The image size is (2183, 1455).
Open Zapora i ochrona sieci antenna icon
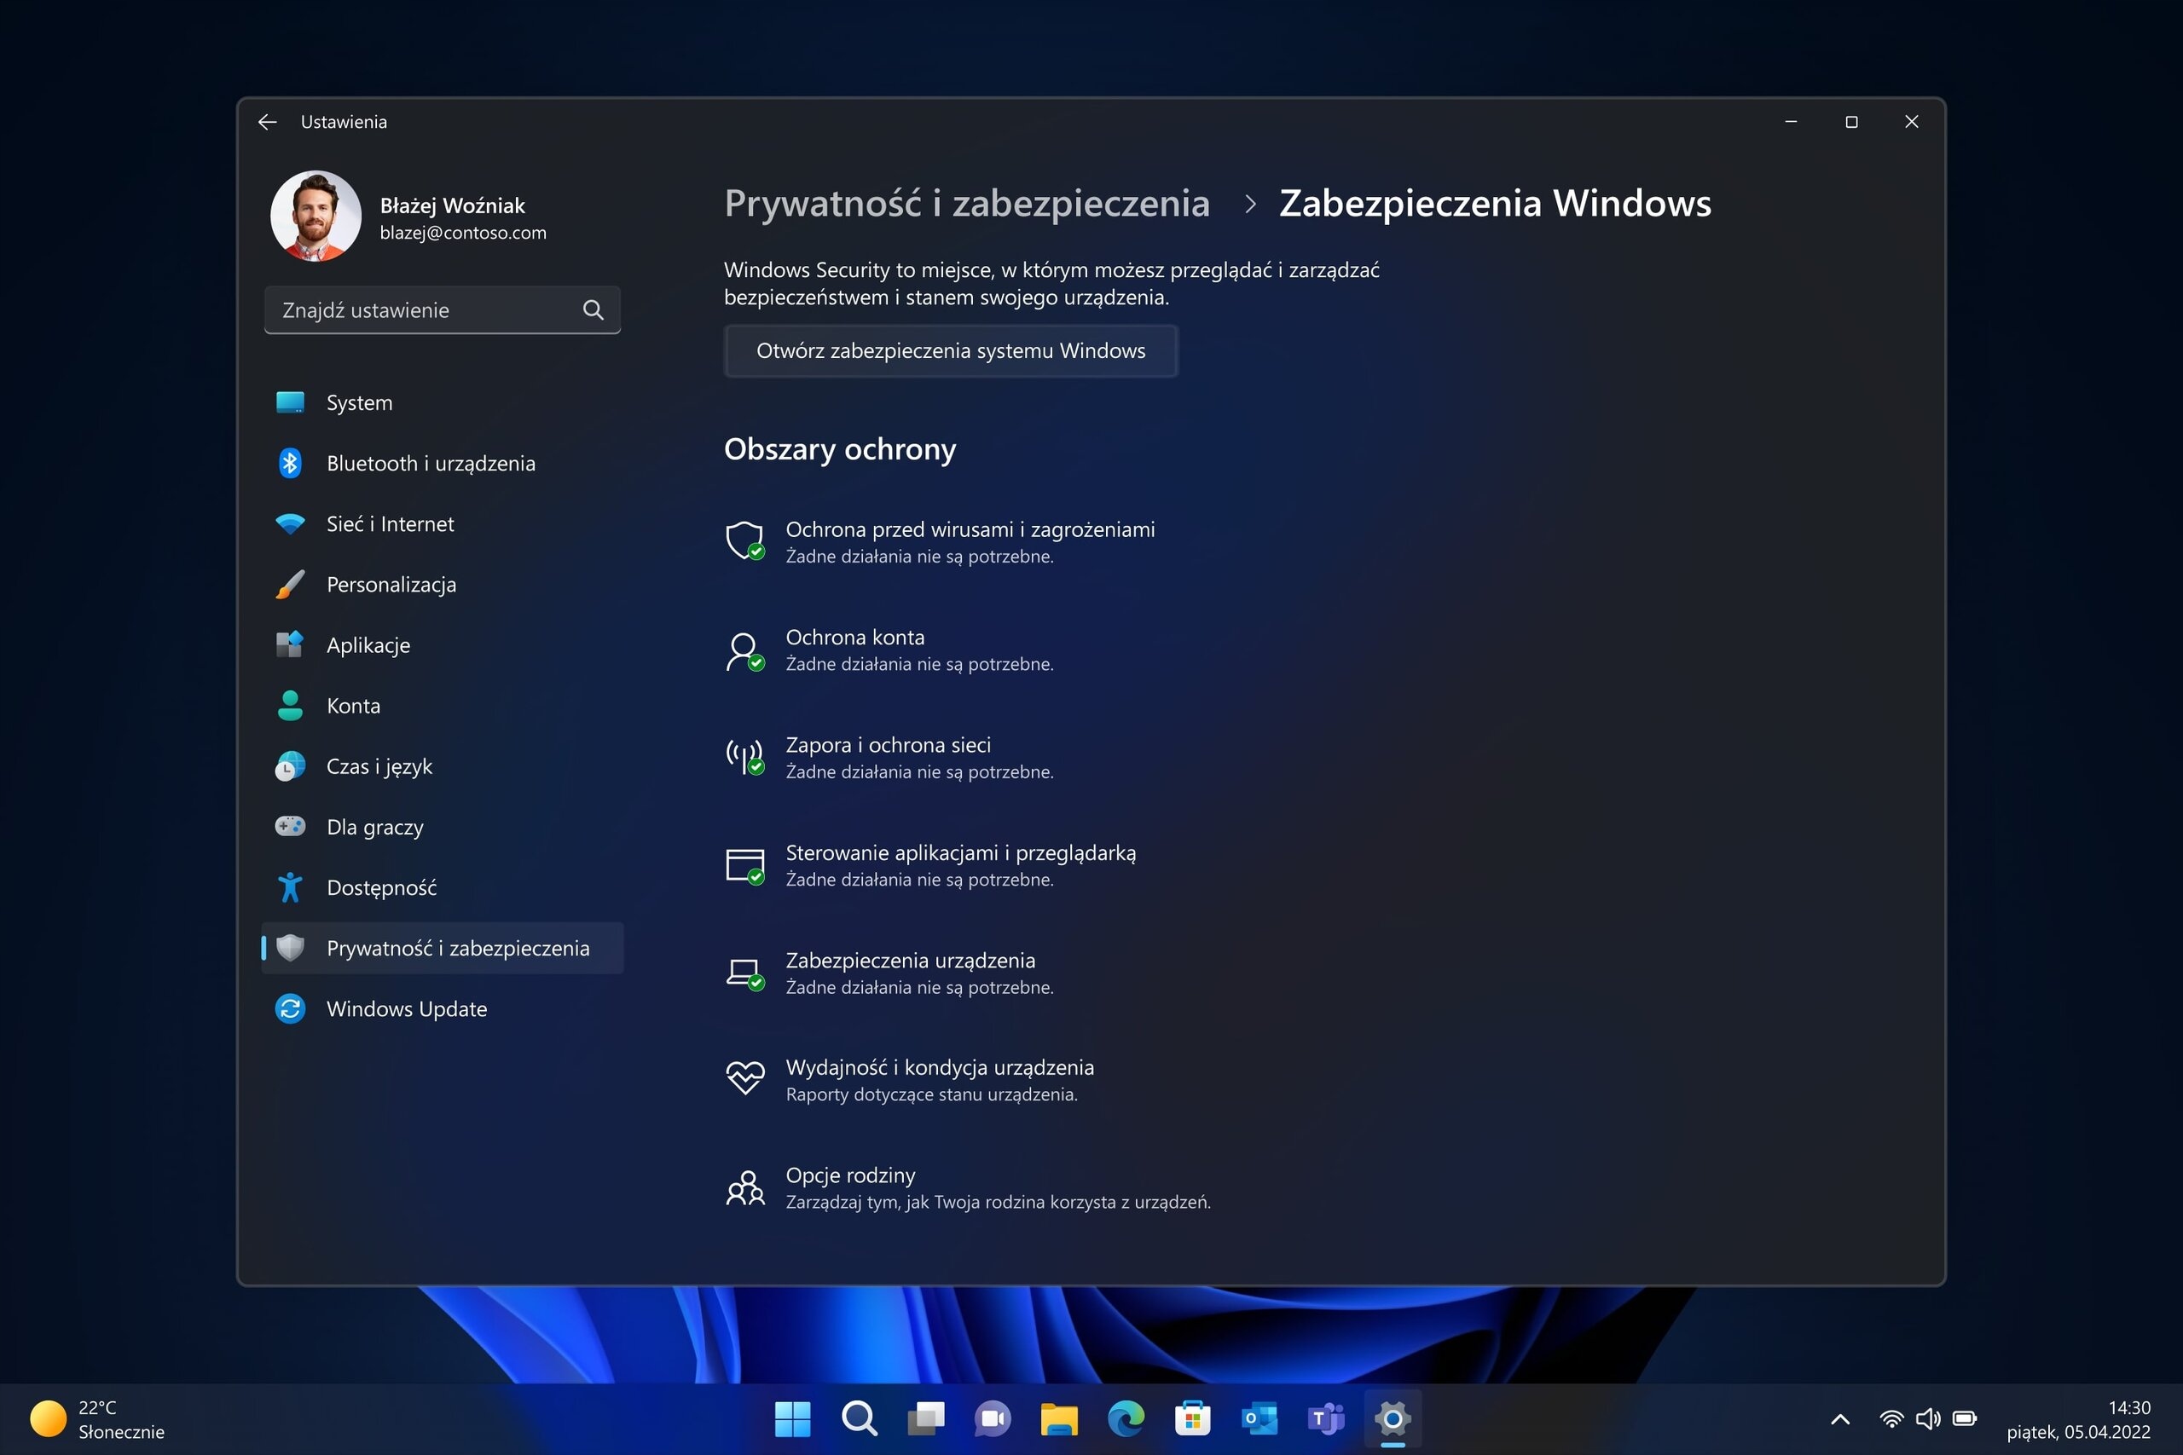tap(745, 757)
